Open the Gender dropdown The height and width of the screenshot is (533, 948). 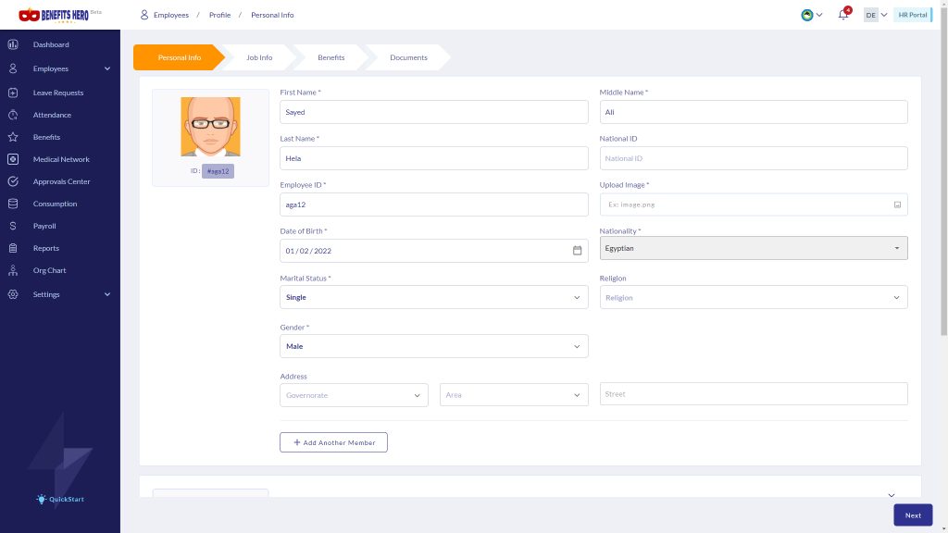pyautogui.click(x=433, y=346)
